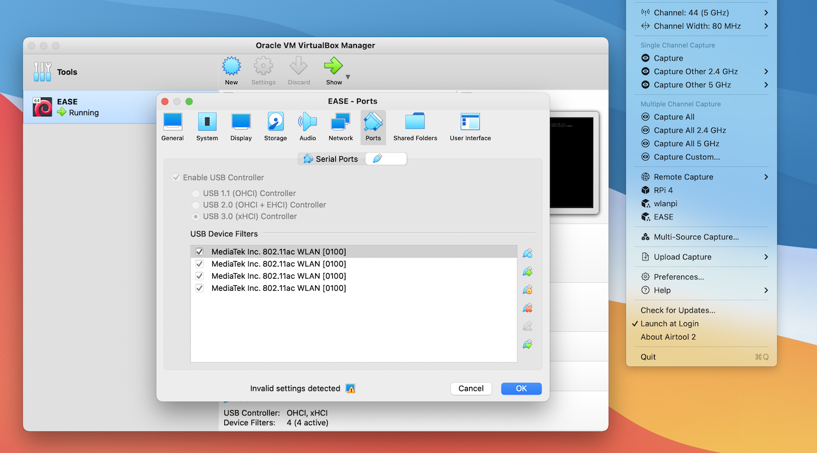Viewport: 817px width, 453px height.
Task: Click Check for Updates...
Action: (x=701, y=310)
